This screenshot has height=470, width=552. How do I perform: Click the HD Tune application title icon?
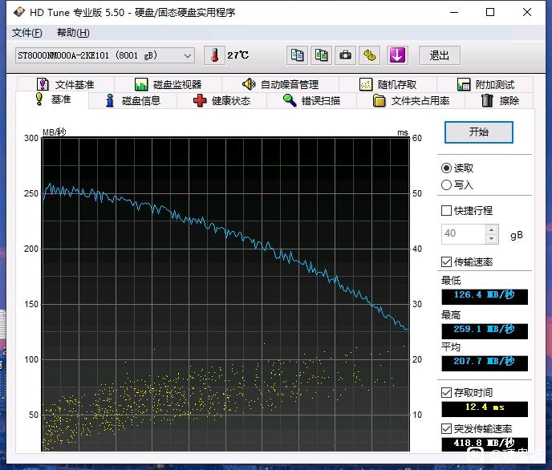(19, 12)
